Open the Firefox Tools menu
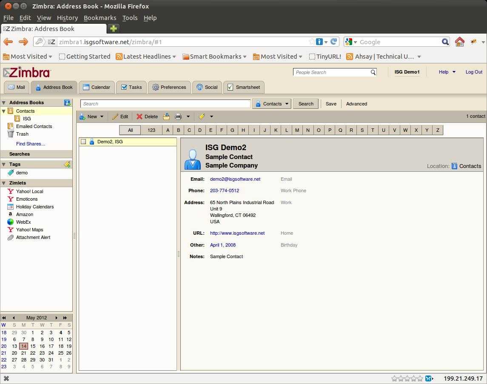 [x=130, y=18]
